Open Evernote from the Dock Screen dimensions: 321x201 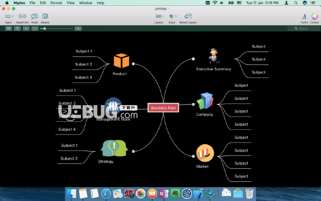(x=175, y=193)
